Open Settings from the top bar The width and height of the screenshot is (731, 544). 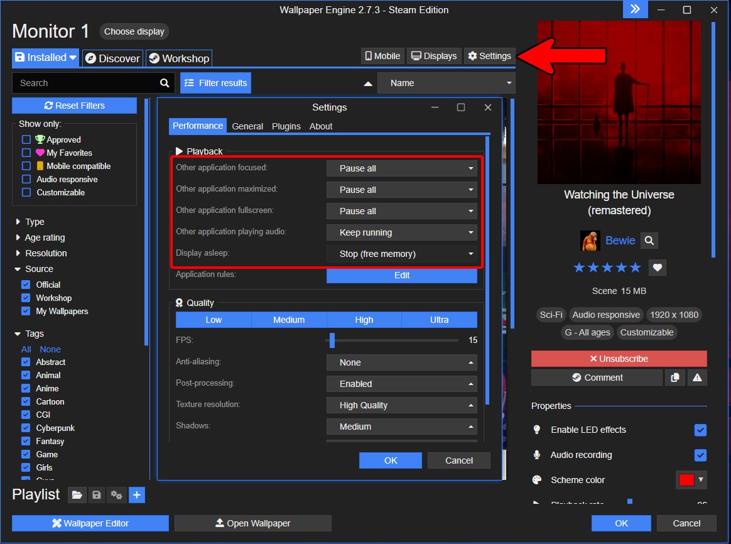[489, 56]
